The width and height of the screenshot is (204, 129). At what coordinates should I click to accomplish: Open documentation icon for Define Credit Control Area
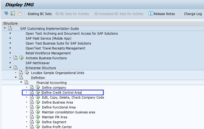pyautogui.click(x=32, y=92)
